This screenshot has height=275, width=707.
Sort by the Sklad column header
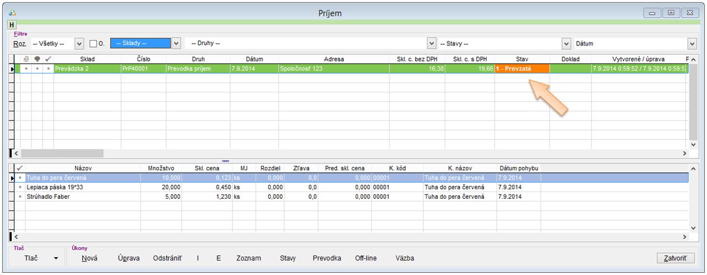(87, 59)
